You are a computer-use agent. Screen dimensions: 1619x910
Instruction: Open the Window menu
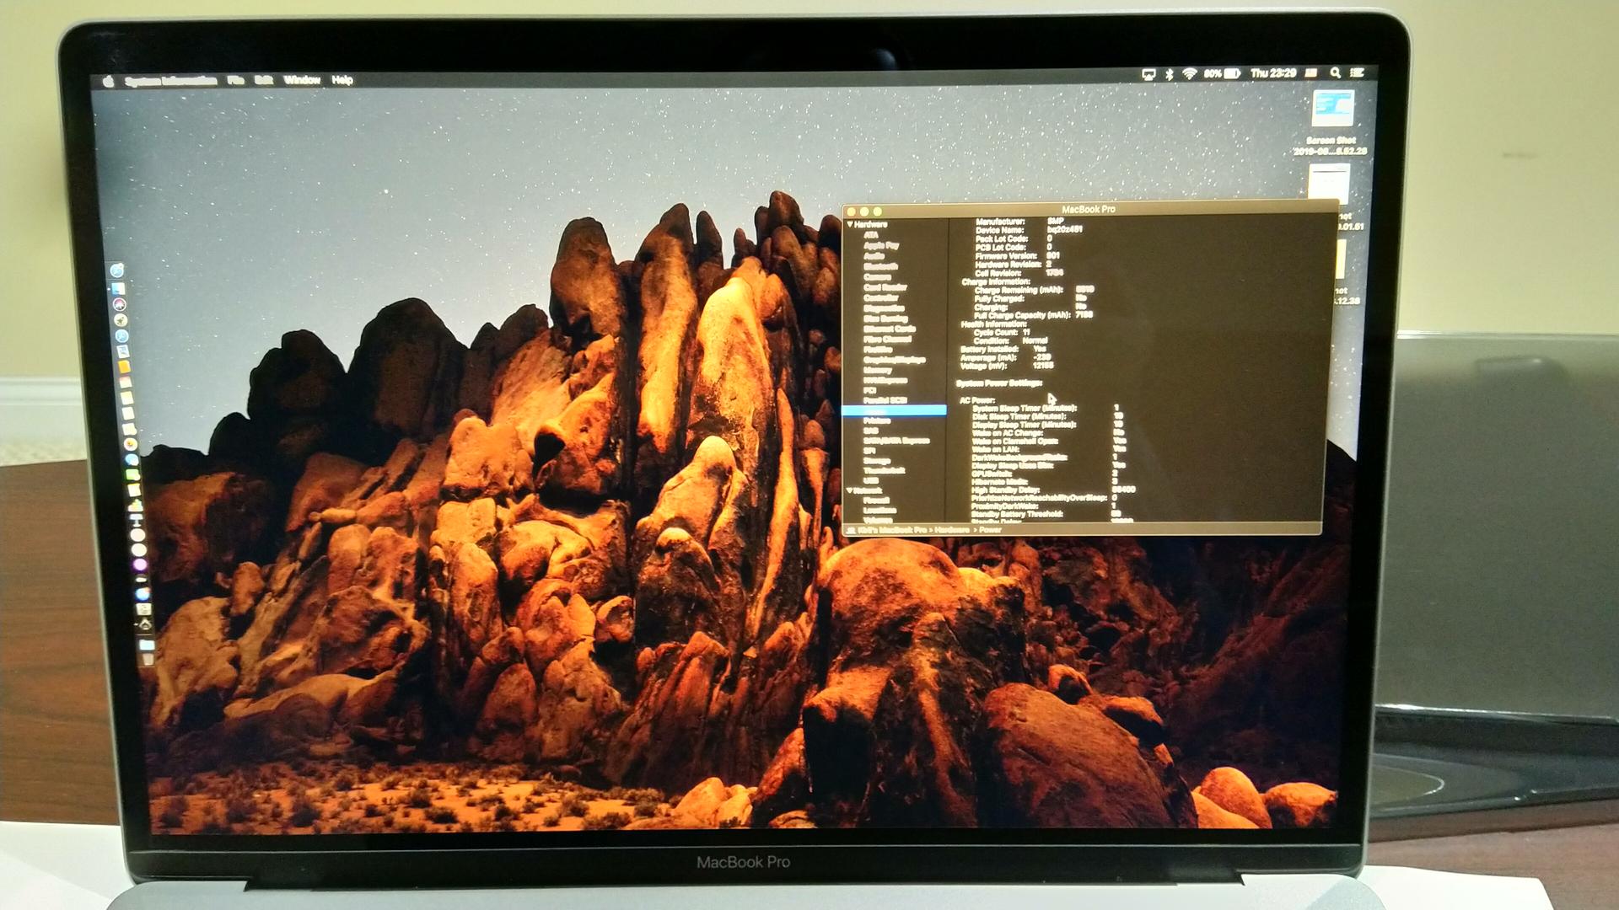pyautogui.click(x=302, y=80)
